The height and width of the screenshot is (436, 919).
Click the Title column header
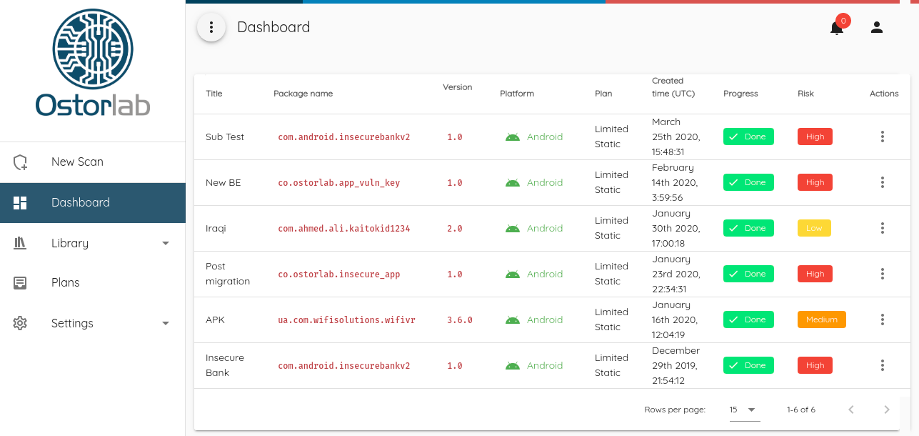214,94
